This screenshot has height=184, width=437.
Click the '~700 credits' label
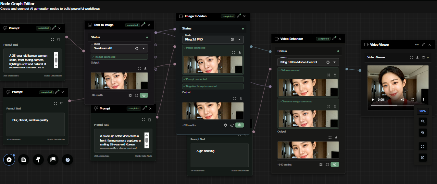coord(189,125)
